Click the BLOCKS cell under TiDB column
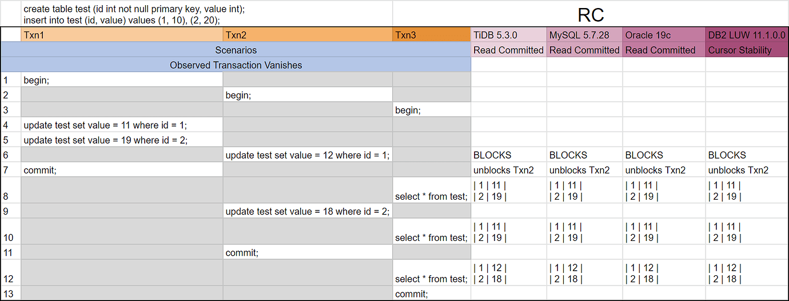The height and width of the screenshot is (301, 789). pyautogui.click(x=508, y=155)
